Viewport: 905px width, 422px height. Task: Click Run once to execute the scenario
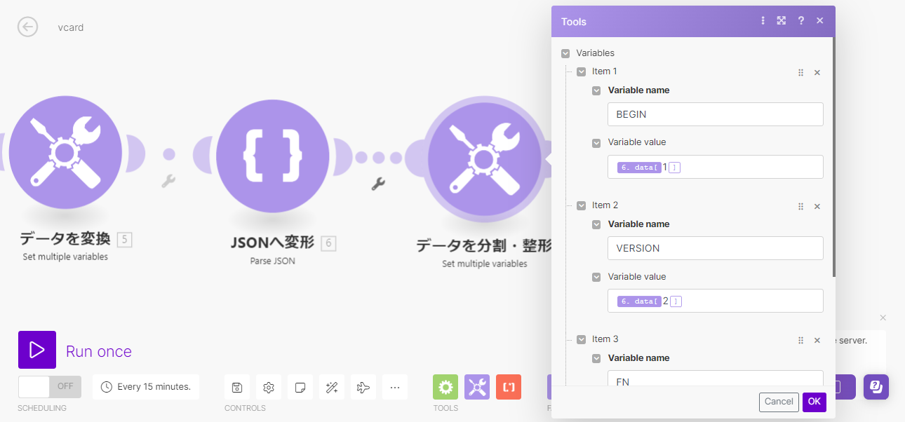click(98, 351)
